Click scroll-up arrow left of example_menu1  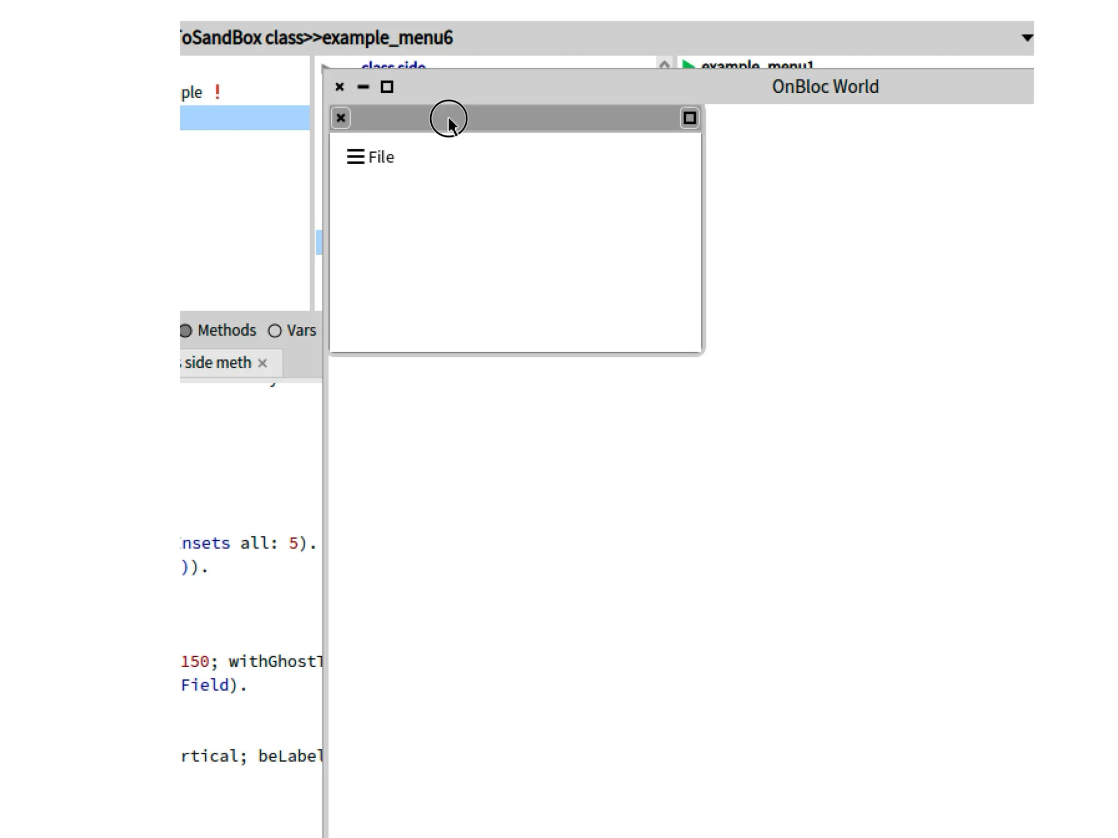(x=664, y=65)
